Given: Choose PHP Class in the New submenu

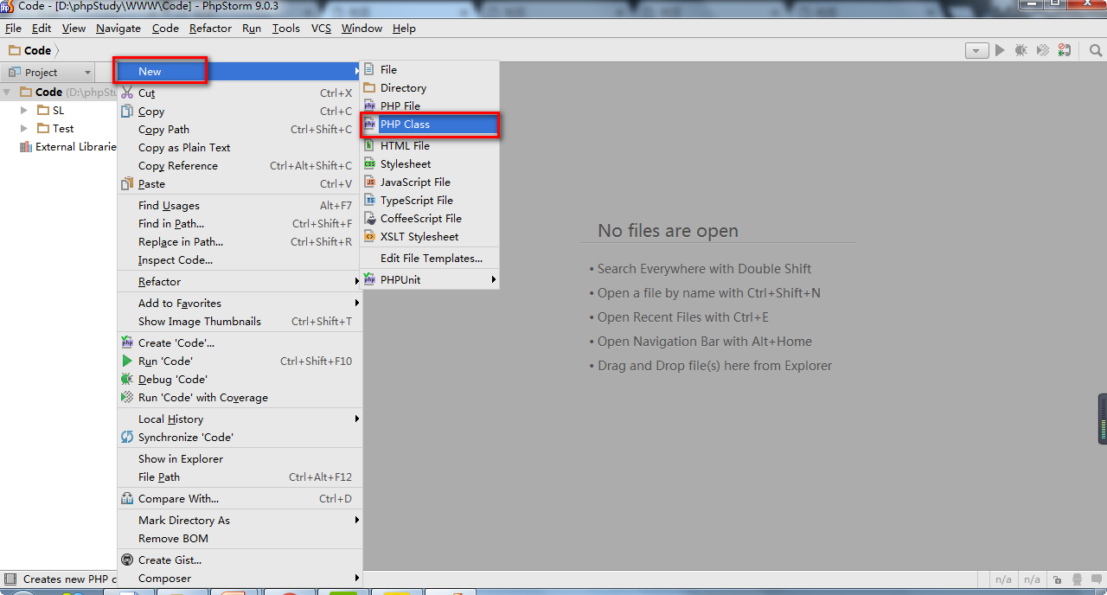Looking at the screenshot, I should [x=430, y=124].
